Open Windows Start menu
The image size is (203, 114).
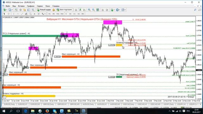coord(4,111)
